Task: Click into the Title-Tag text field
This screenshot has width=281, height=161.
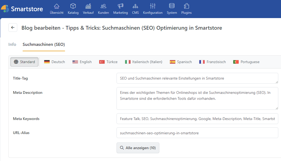Action: 197,78
